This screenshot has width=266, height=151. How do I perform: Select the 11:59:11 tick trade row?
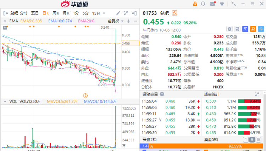point(171,114)
